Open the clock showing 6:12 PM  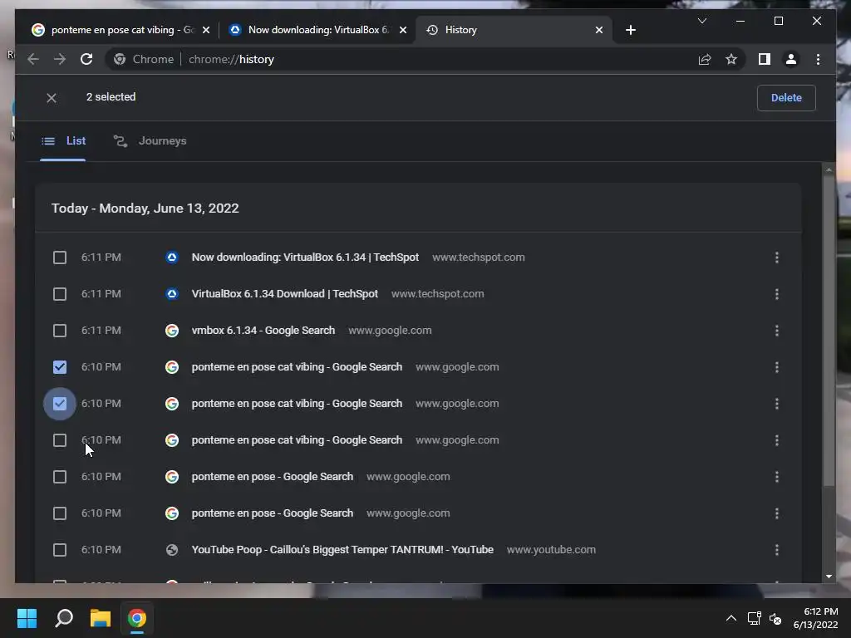(x=816, y=618)
